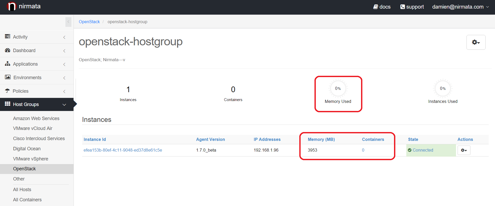Expand the Activity menu chevron
The width and height of the screenshot is (495, 206).
64,37
